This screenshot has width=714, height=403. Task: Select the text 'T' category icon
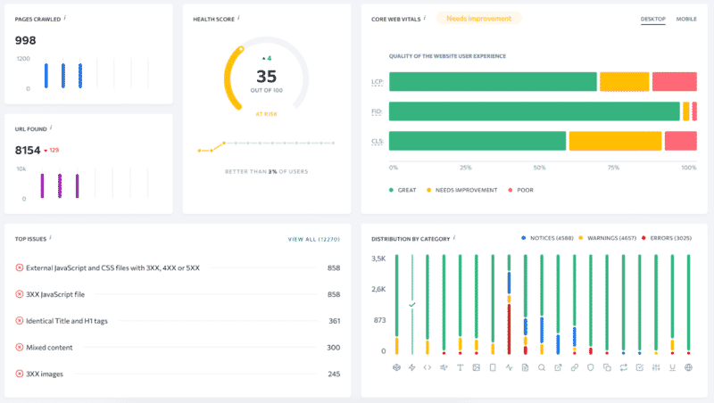[461, 367]
